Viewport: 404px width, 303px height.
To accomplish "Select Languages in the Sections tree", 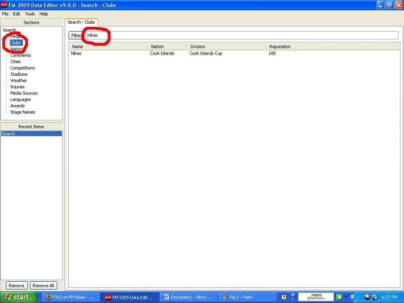I will 21,99.
